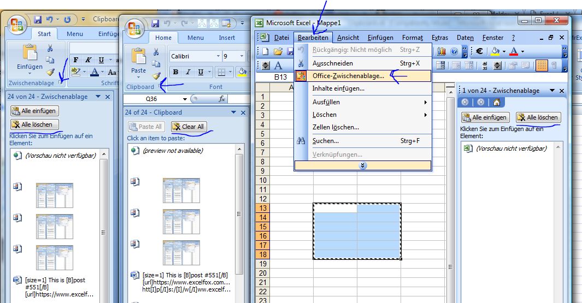The image size is (582, 303).
Task: Click Clear All in the Clipboard pane
Action: click(x=189, y=127)
